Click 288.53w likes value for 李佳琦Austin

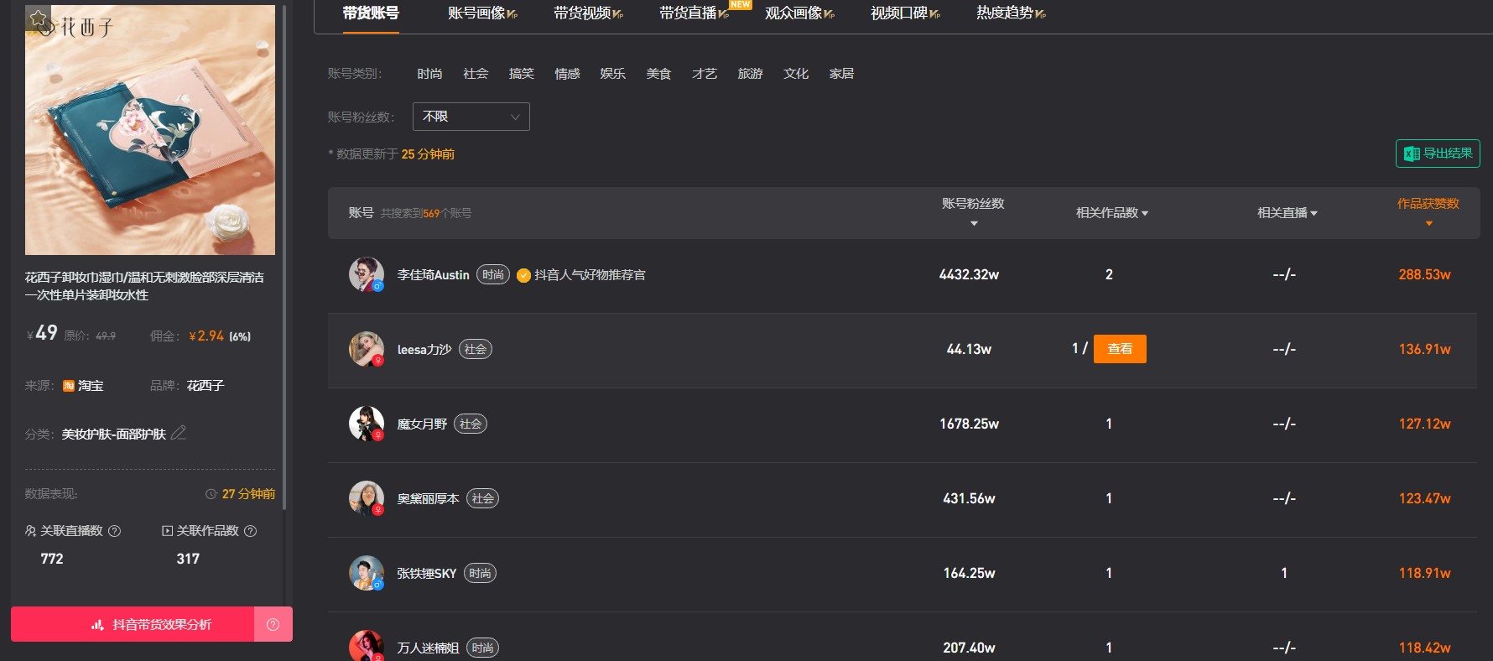(x=1424, y=274)
